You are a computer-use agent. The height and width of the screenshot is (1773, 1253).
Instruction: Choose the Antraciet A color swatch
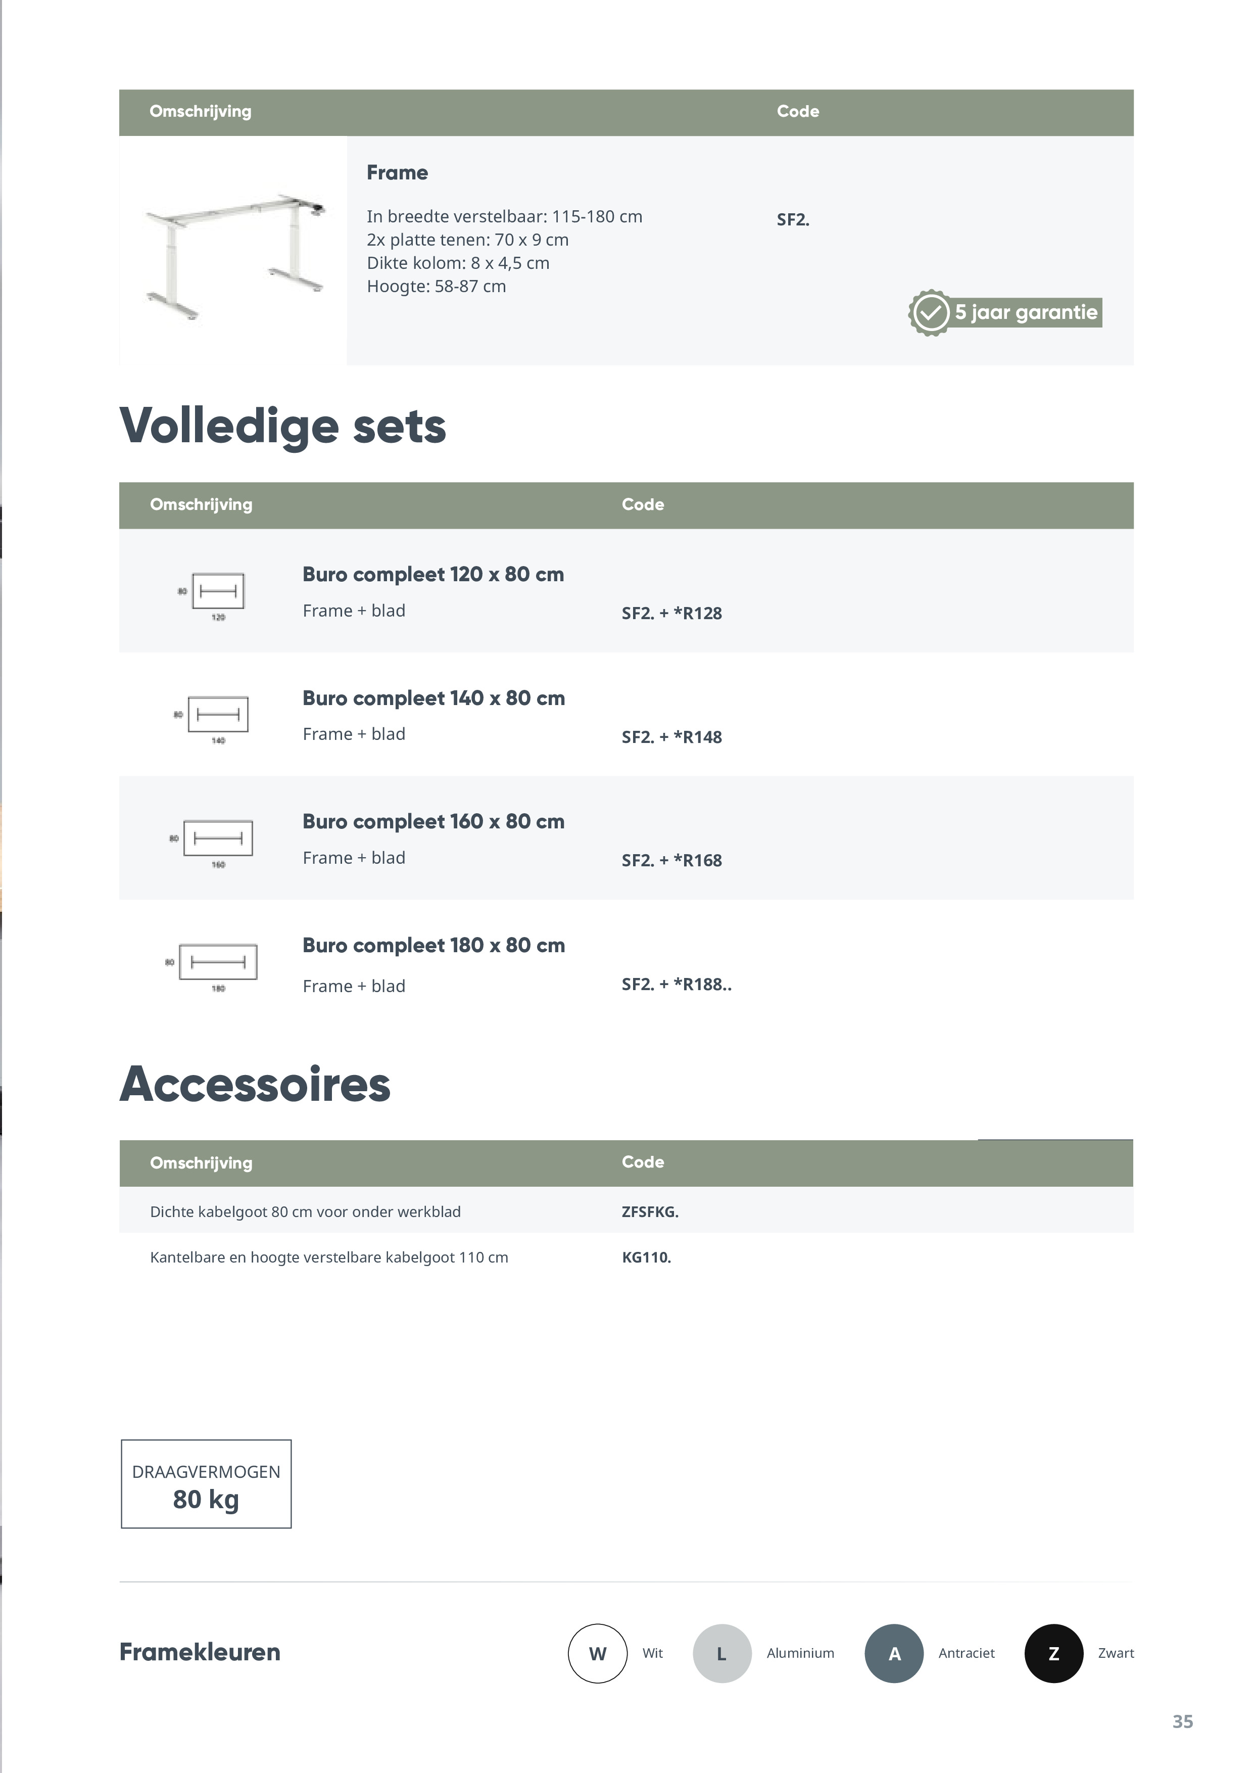pos(894,1653)
